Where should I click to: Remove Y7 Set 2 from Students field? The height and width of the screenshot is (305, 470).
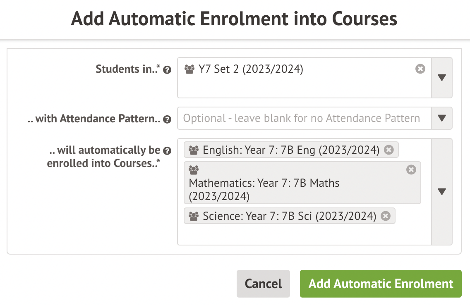click(x=420, y=69)
